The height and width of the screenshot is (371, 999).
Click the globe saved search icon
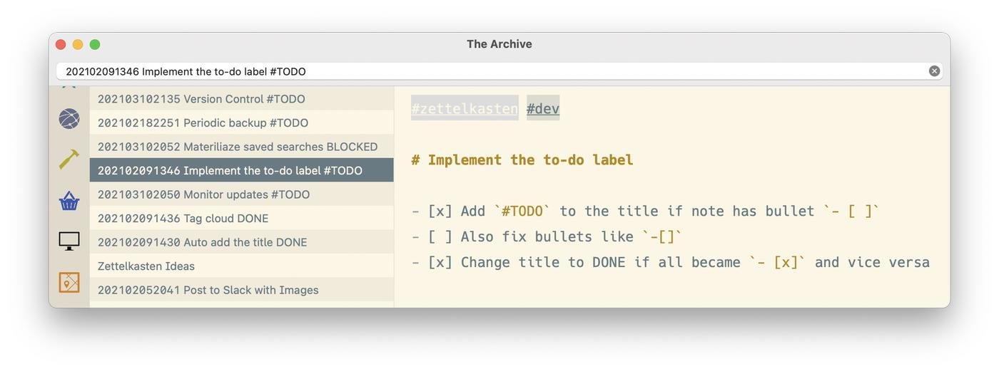tap(69, 119)
